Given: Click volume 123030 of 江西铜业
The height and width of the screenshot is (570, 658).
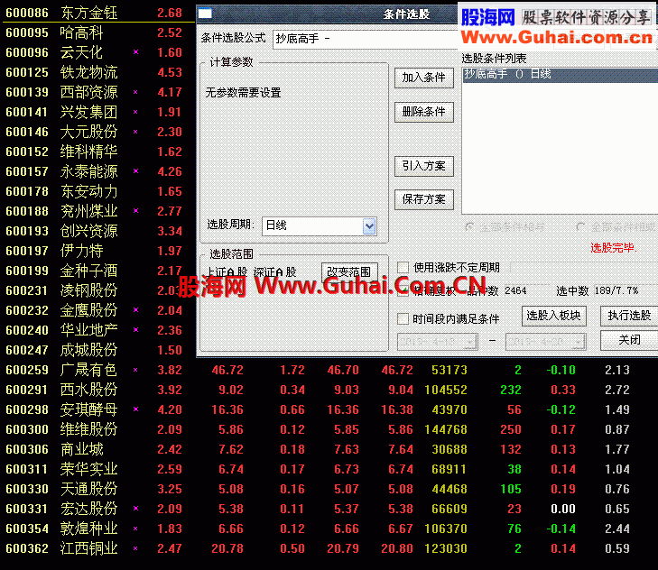Looking at the screenshot, I should point(446,548).
